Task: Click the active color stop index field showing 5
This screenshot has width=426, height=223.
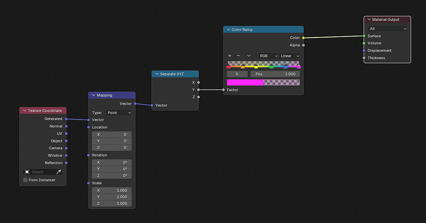Action: point(237,74)
